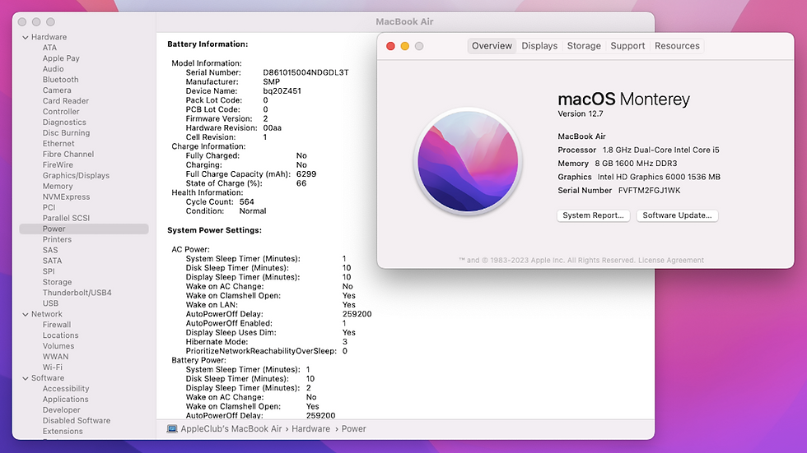
Task: Select ATA in the Hardware list
Action: (x=50, y=48)
